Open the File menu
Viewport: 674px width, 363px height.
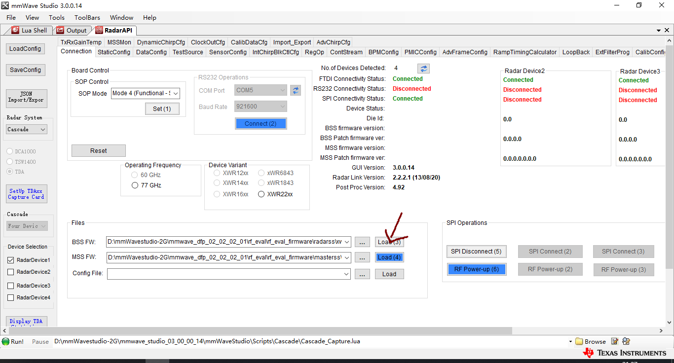coord(11,17)
